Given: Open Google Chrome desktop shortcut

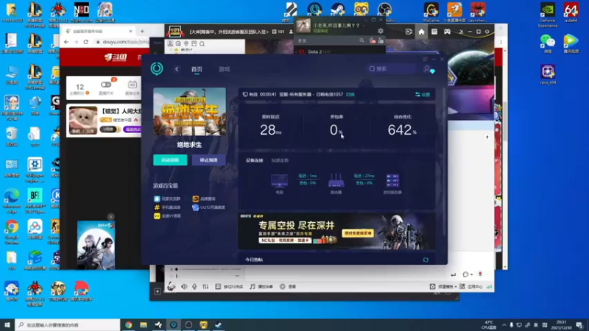Looking at the screenshot, I should click(12, 232).
